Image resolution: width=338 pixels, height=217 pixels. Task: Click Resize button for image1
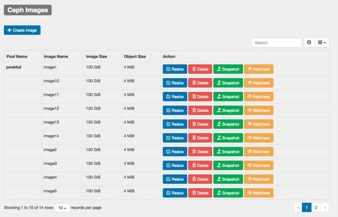[x=175, y=69]
